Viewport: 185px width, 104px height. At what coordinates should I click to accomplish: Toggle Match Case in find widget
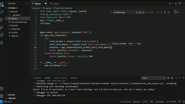(x=137, y=12)
